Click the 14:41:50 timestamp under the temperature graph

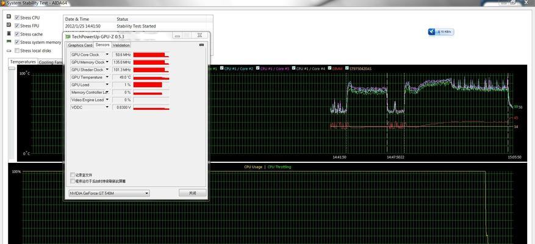click(340, 157)
